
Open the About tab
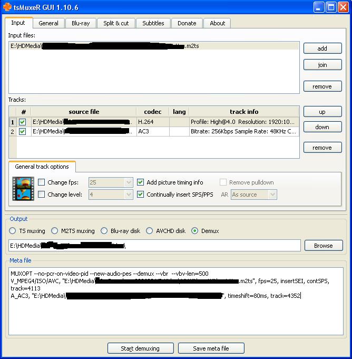218,23
